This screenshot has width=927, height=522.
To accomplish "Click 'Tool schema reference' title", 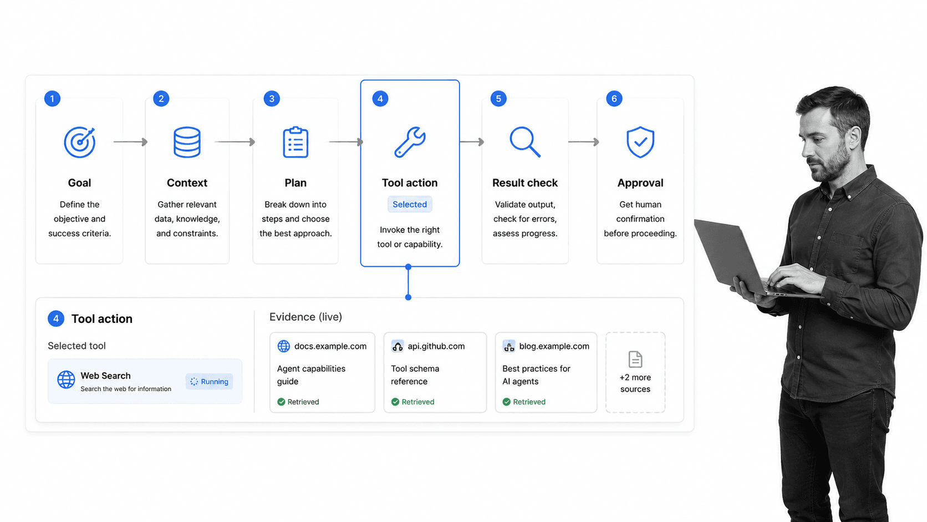I will coord(415,375).
